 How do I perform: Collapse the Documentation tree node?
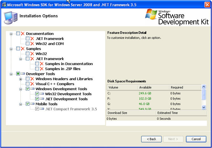pyautogui.click(x=11, y=34)
